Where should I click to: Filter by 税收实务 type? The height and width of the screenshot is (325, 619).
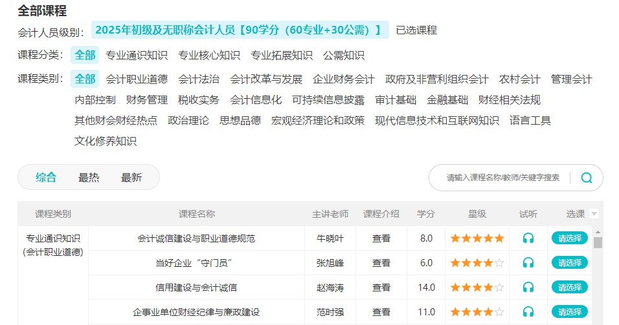coord(199,100)
